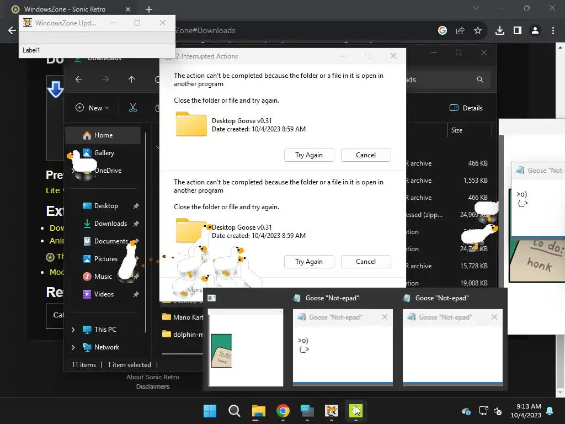Click the Cut scissors icon in Explorer toolbar

coord(132,108)
